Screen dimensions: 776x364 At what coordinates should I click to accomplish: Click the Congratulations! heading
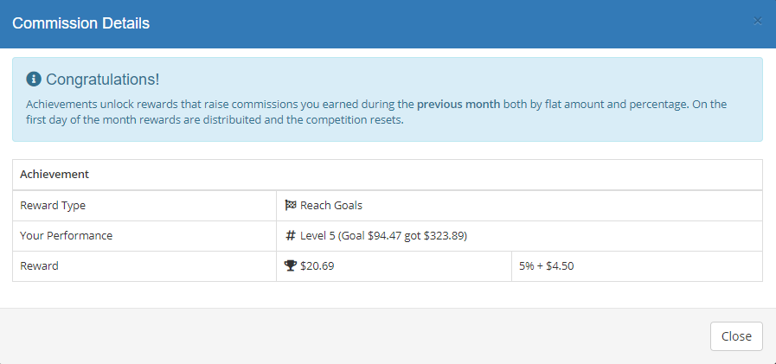click(102, 80)
